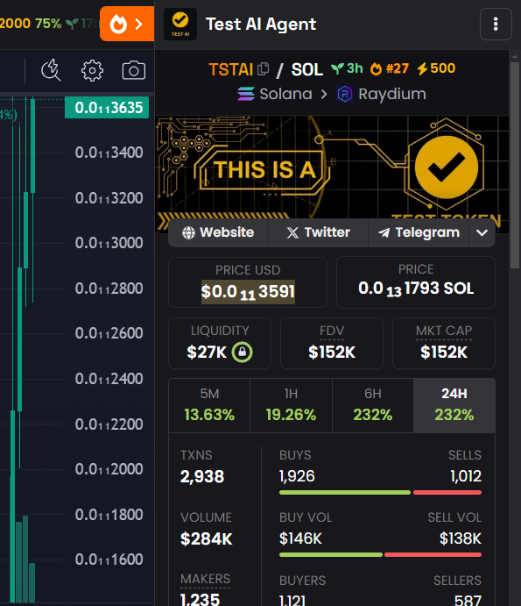Click the SELLS count 1,012

pyautogui.click(x=466, y=476)
